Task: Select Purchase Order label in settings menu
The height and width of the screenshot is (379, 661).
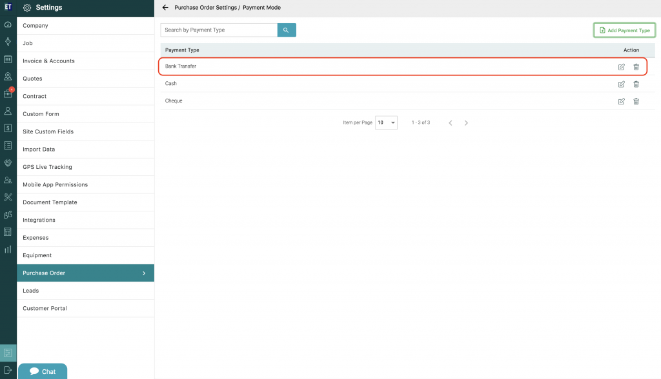Action: coord(44,273)
